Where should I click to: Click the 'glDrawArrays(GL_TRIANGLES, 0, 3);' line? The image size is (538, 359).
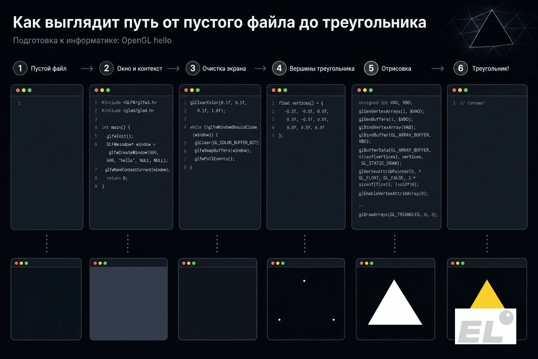tap(398, 215)
